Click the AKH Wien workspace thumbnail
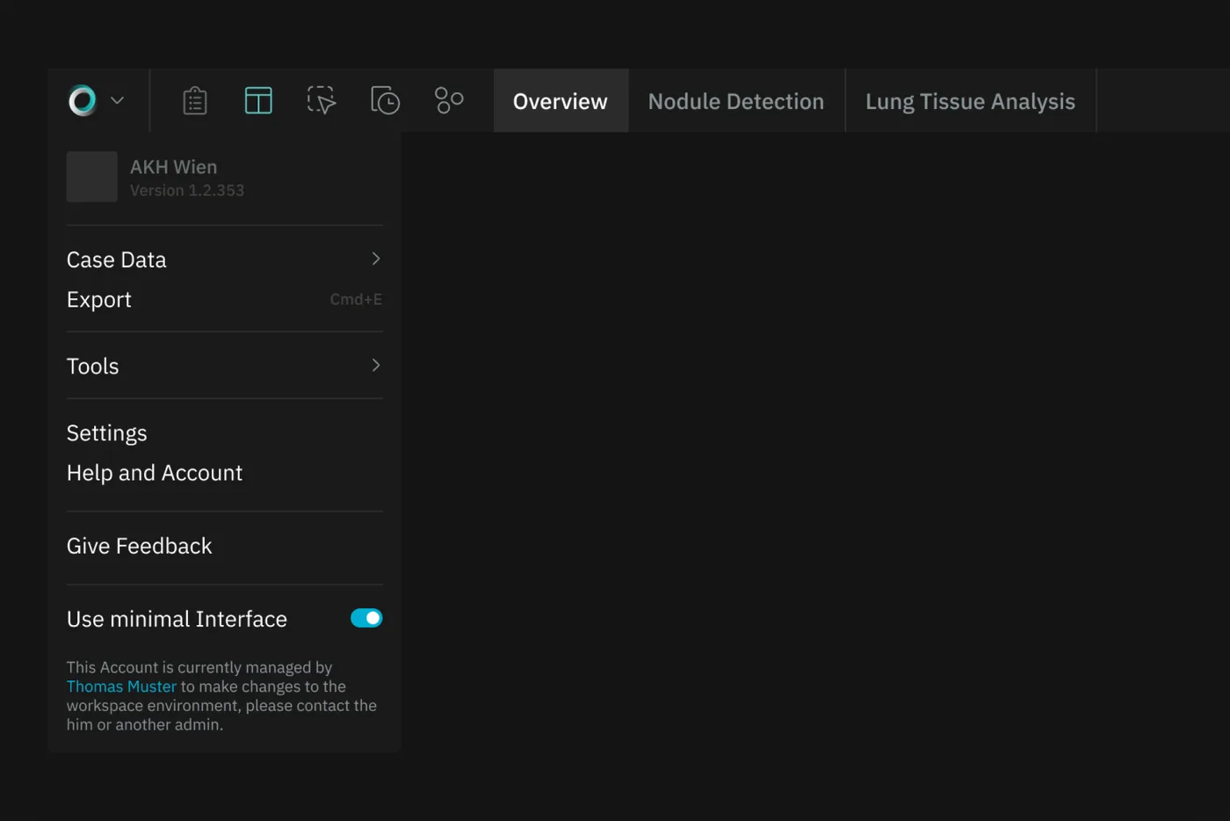The height and width of the screenshot is (821, 1230). pos(92,177)
